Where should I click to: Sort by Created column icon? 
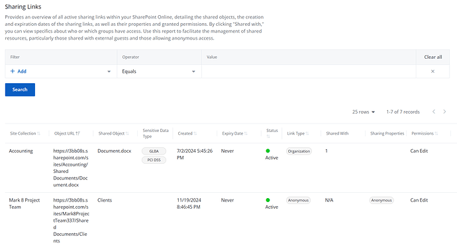tap(195, 133)
